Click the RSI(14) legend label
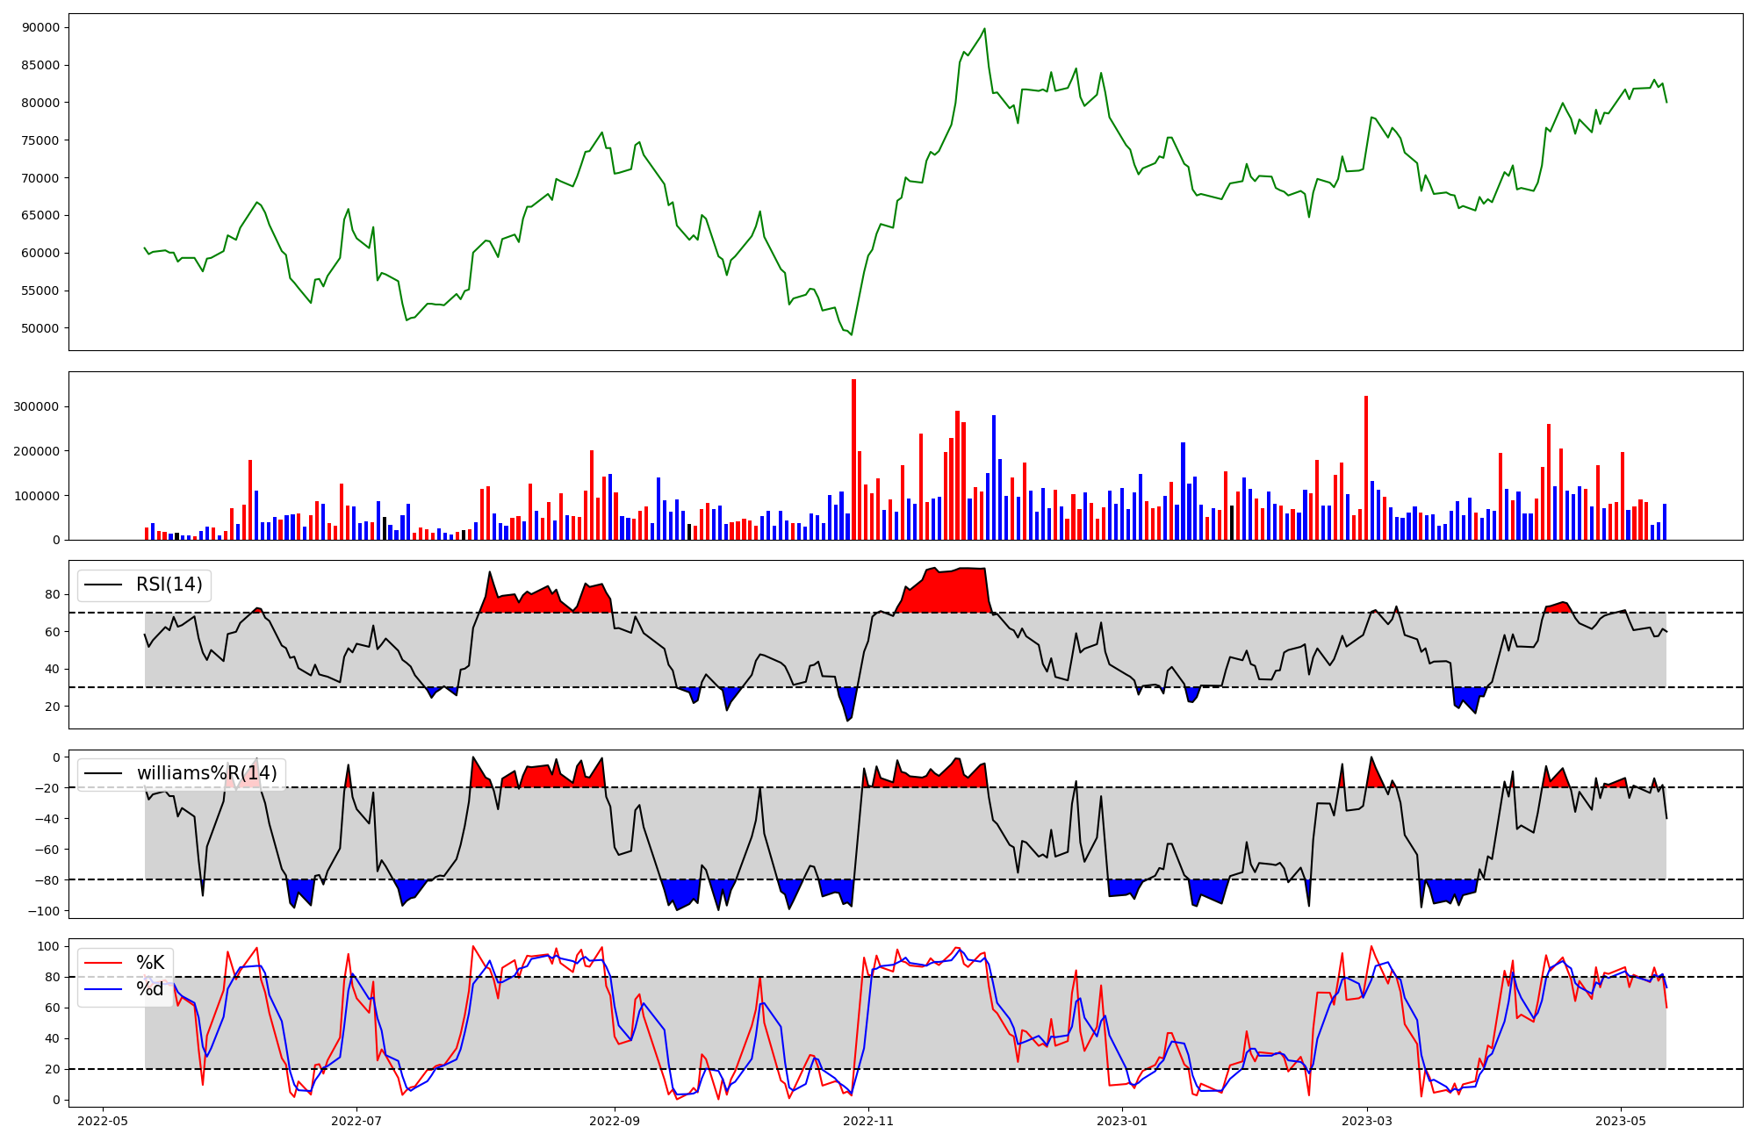1756x1141 pixels. coord(169,585)
